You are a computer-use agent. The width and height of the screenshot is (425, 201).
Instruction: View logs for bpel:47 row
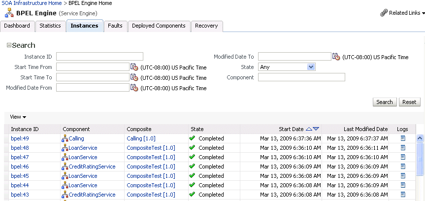point(403,157)
